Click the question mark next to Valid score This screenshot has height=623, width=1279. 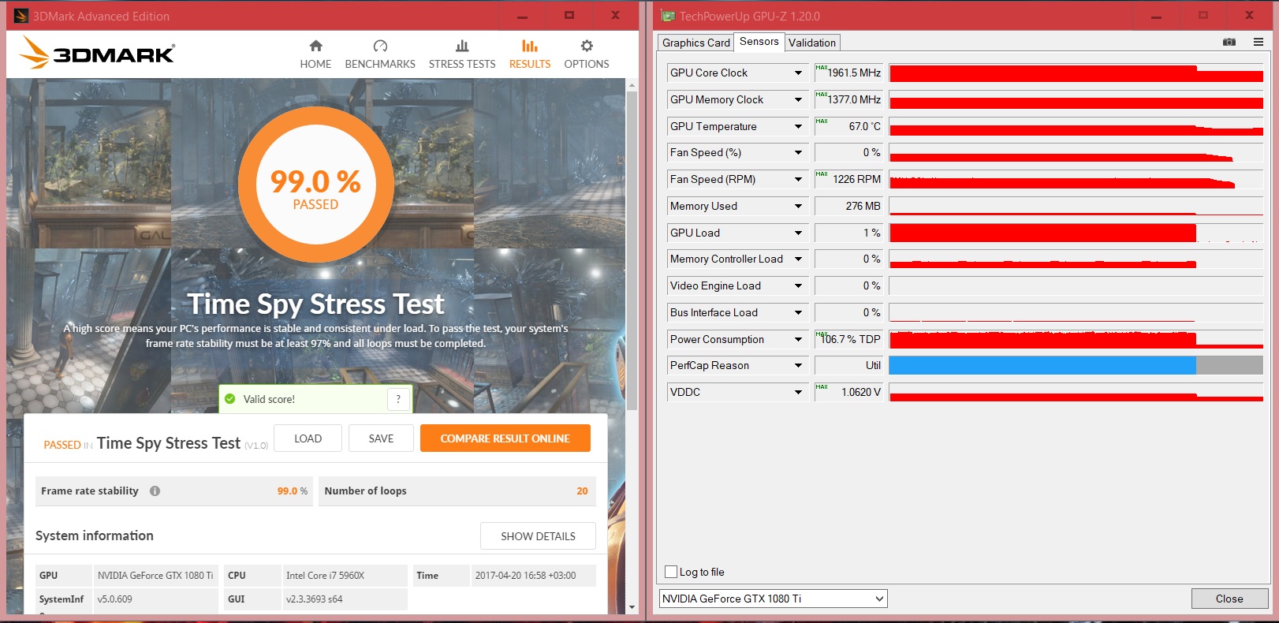coord(398,399)
